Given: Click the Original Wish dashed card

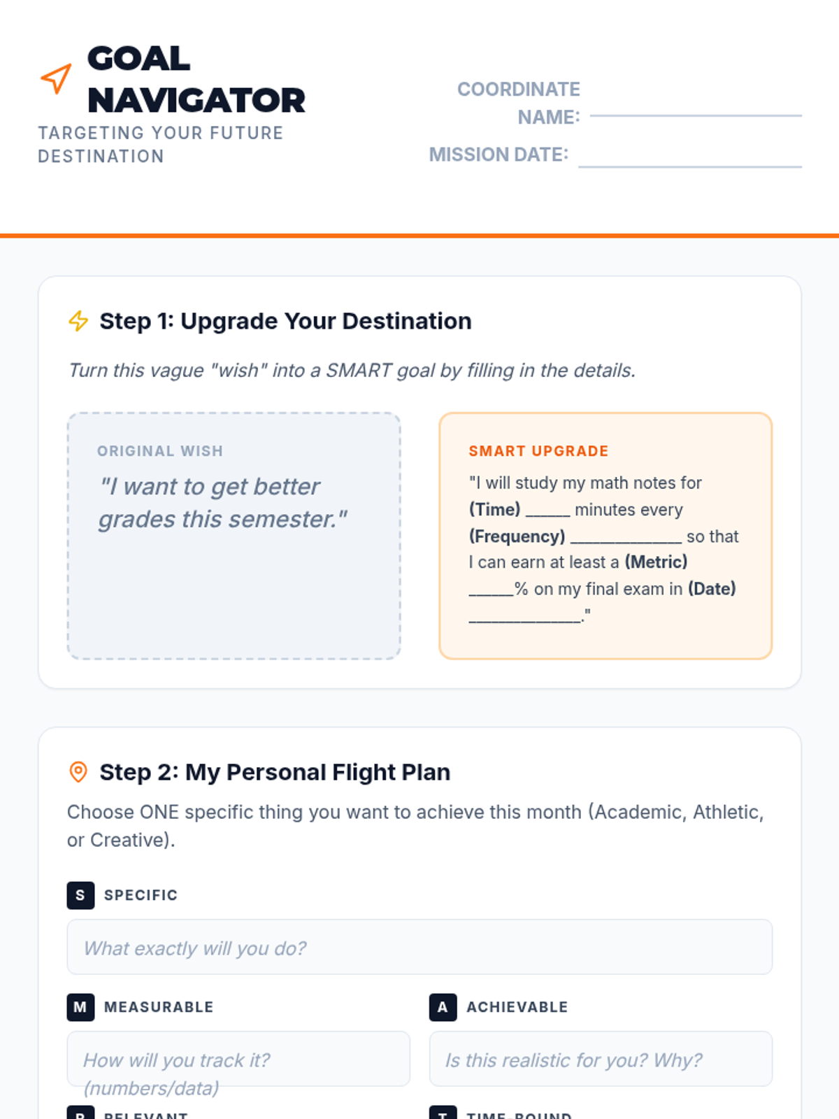Looking at the screenshot, I should [x=234, y=536].
